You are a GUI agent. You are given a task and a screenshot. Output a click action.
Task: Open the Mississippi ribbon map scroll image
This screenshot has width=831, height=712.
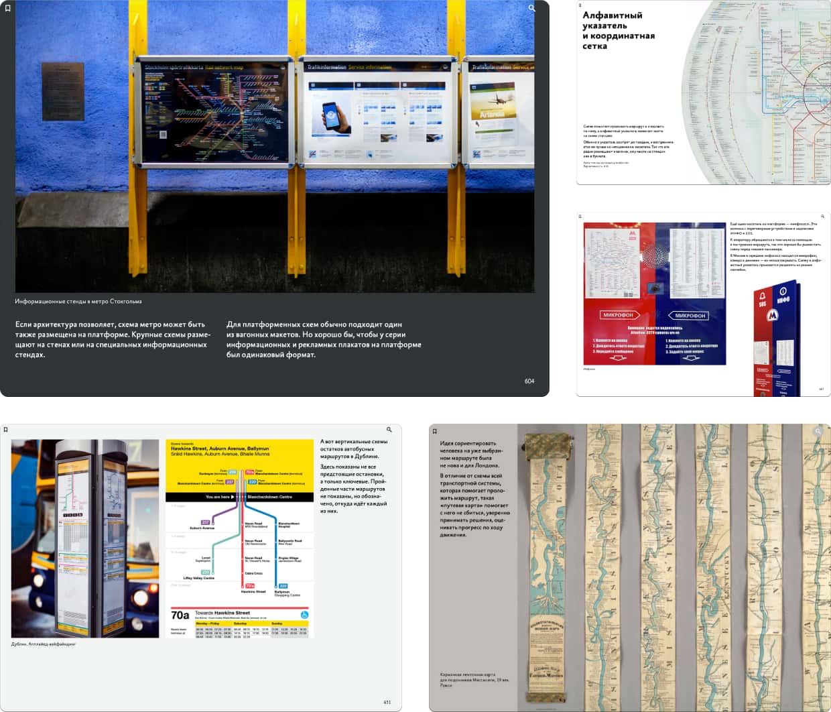pos(674,567)
